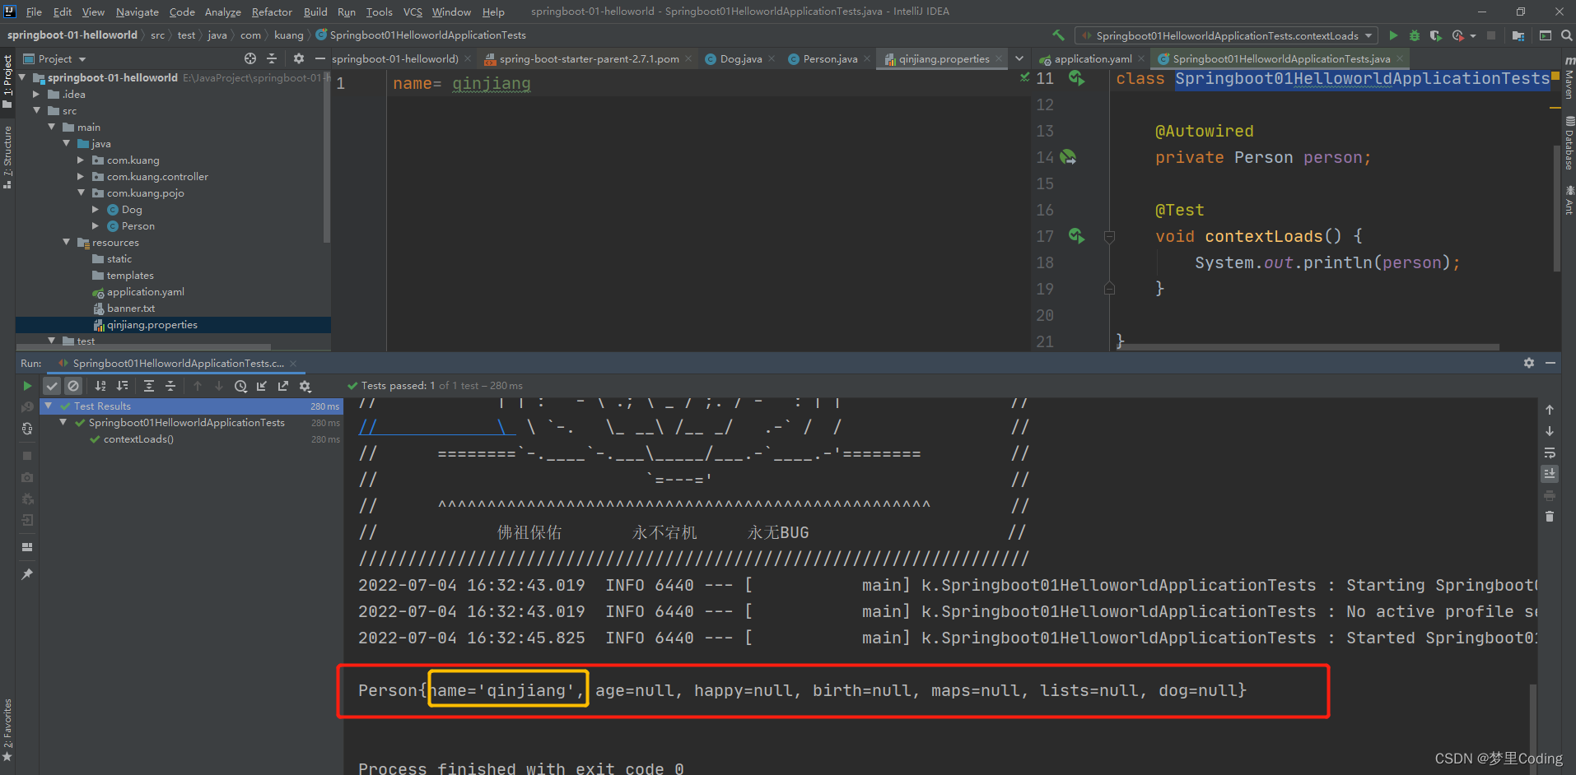Open the Refactor menu
This screenshot has height=775, width=1576.
pyautogui.click(x=272, y=12)
